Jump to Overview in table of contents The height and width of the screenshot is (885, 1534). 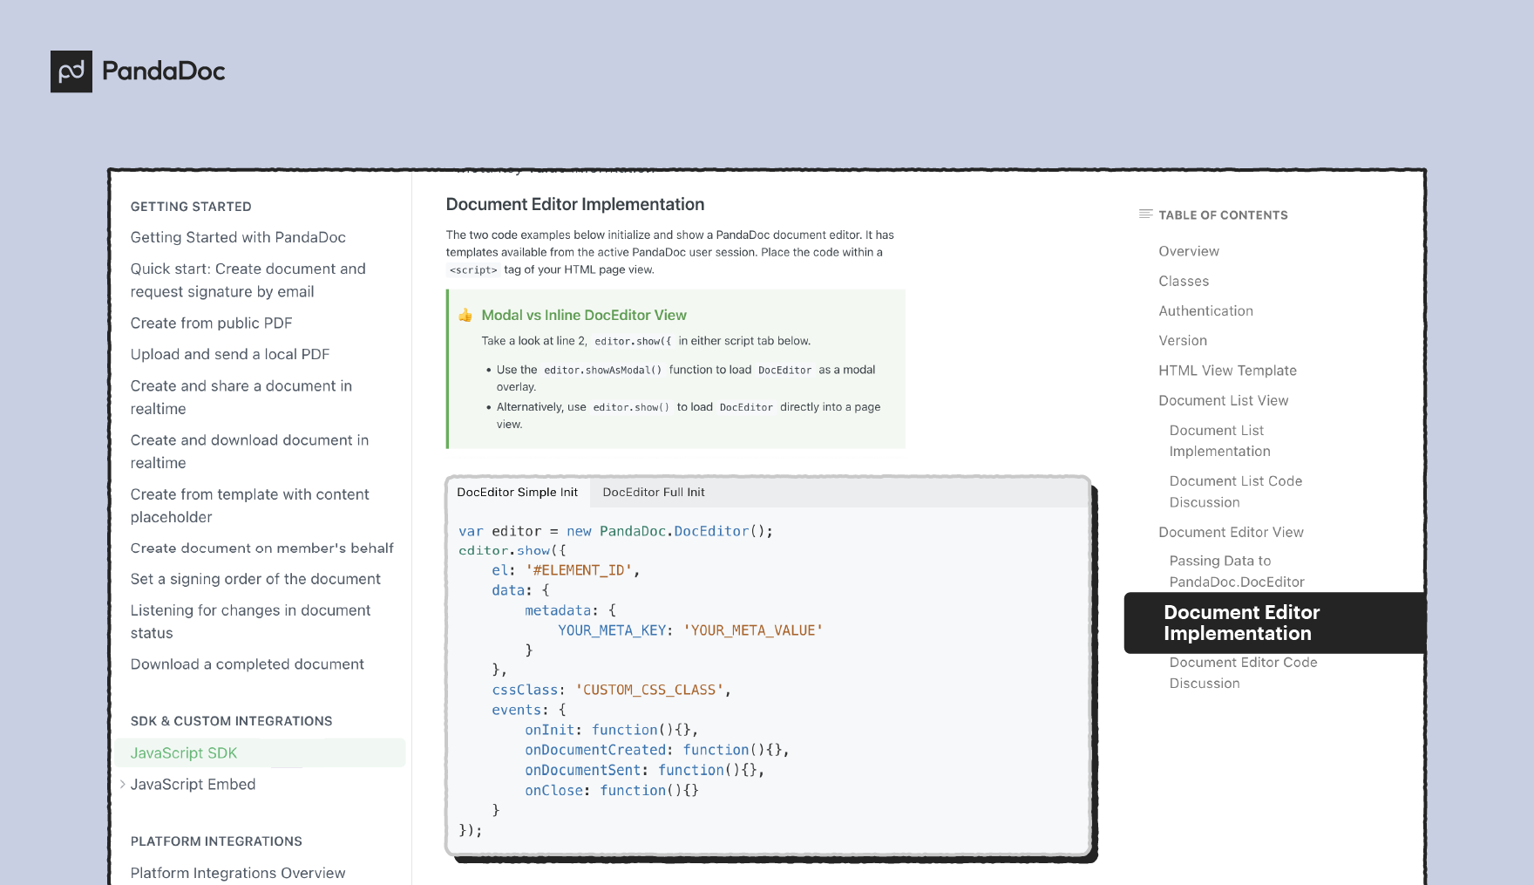pyautogui.click(x=1189, y=251)
